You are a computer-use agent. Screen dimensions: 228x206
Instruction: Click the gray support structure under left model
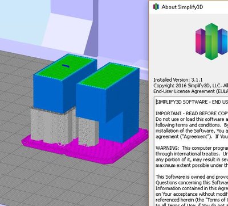(x=53, y=127)
